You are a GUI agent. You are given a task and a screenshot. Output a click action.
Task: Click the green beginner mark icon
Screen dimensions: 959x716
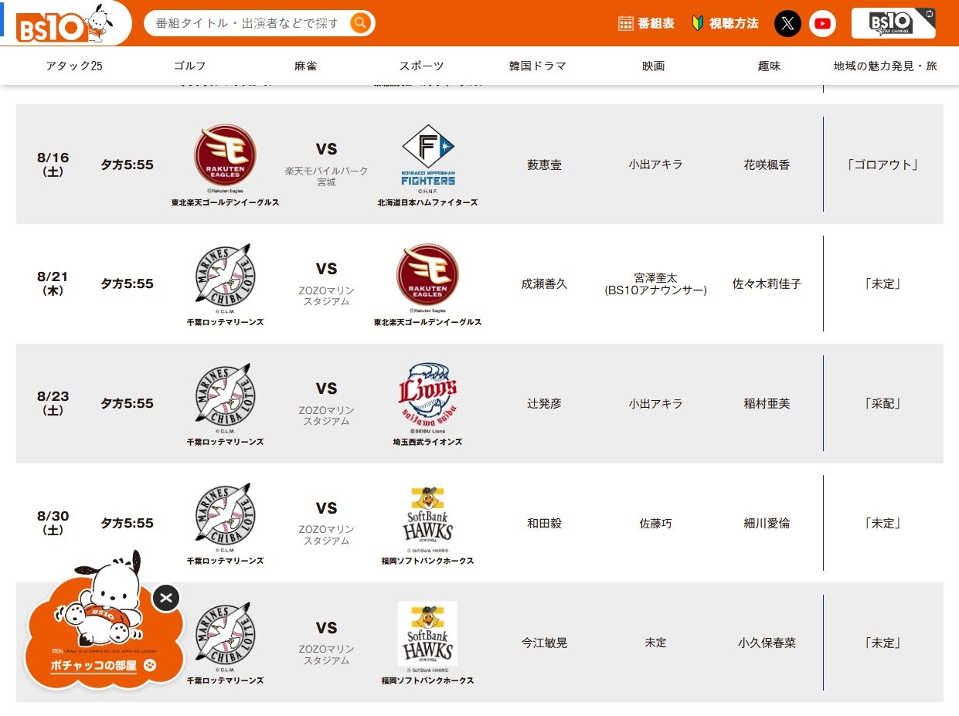tap(698, 23)
